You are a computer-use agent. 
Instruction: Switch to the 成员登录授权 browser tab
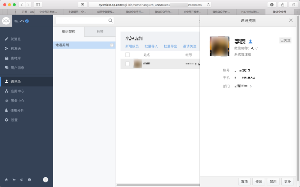point(106,12)
